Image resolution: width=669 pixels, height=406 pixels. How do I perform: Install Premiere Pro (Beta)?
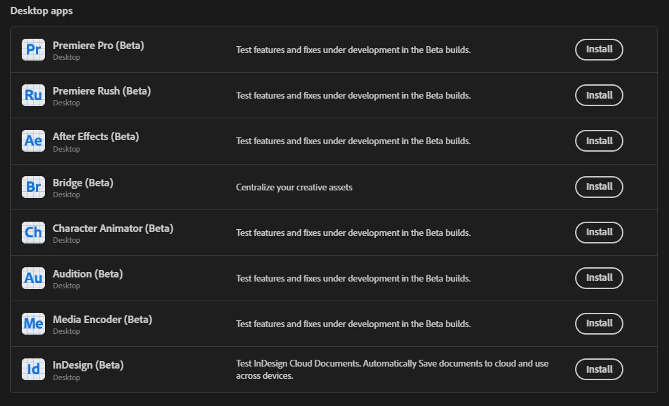pos(599,50)
